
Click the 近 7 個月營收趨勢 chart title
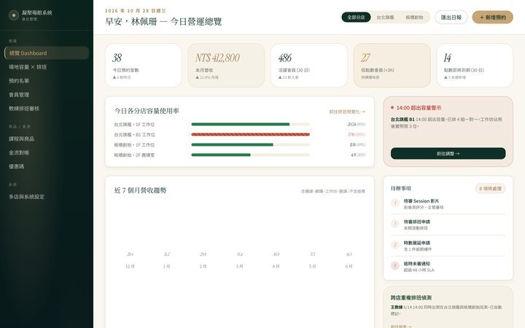click(x=140, y=190)
